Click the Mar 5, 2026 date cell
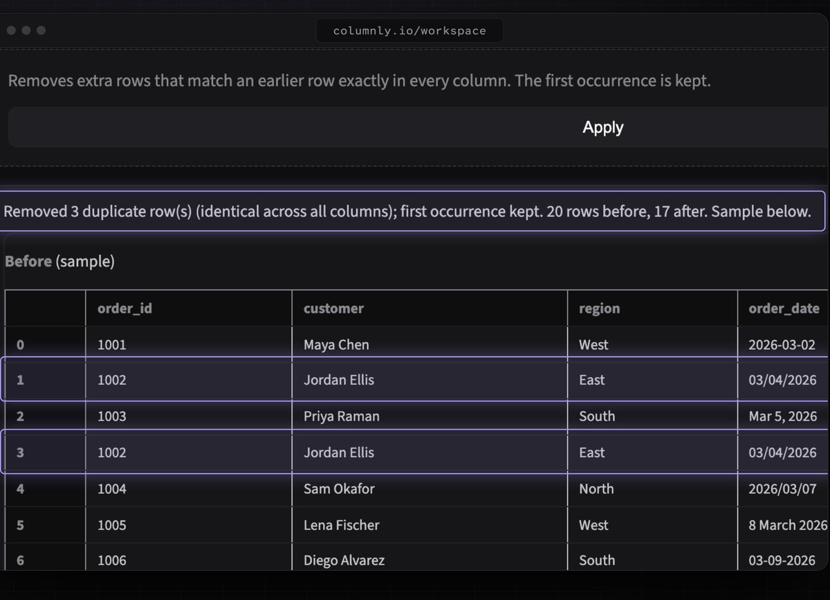Image resolution: width=830 pixels, height=600 pixels. coord(783,417)
